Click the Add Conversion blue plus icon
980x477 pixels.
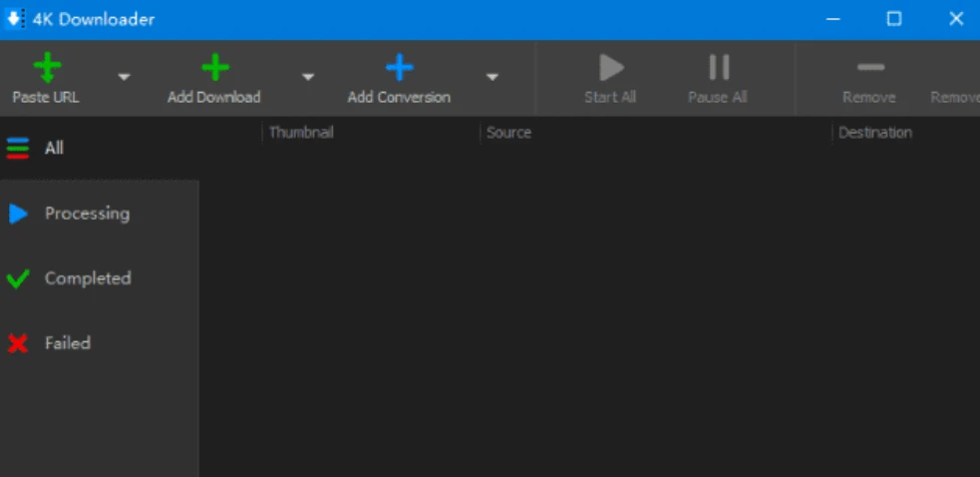point(399,68)
